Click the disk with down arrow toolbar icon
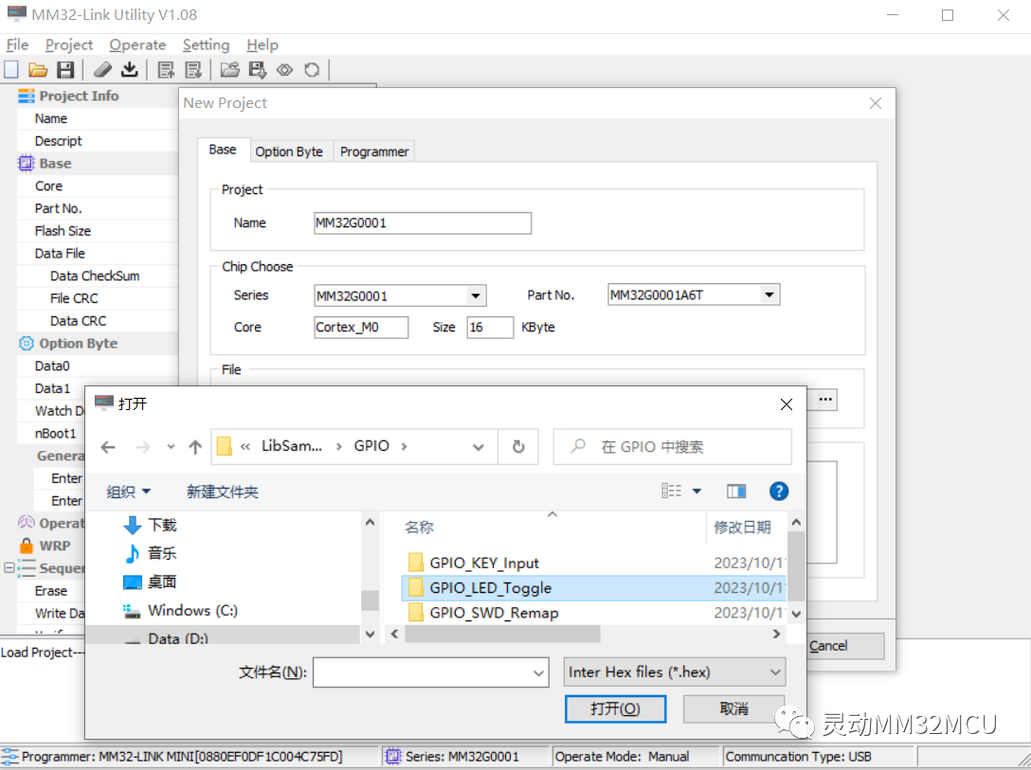1031x770 pixels. (x=257, y=70)
